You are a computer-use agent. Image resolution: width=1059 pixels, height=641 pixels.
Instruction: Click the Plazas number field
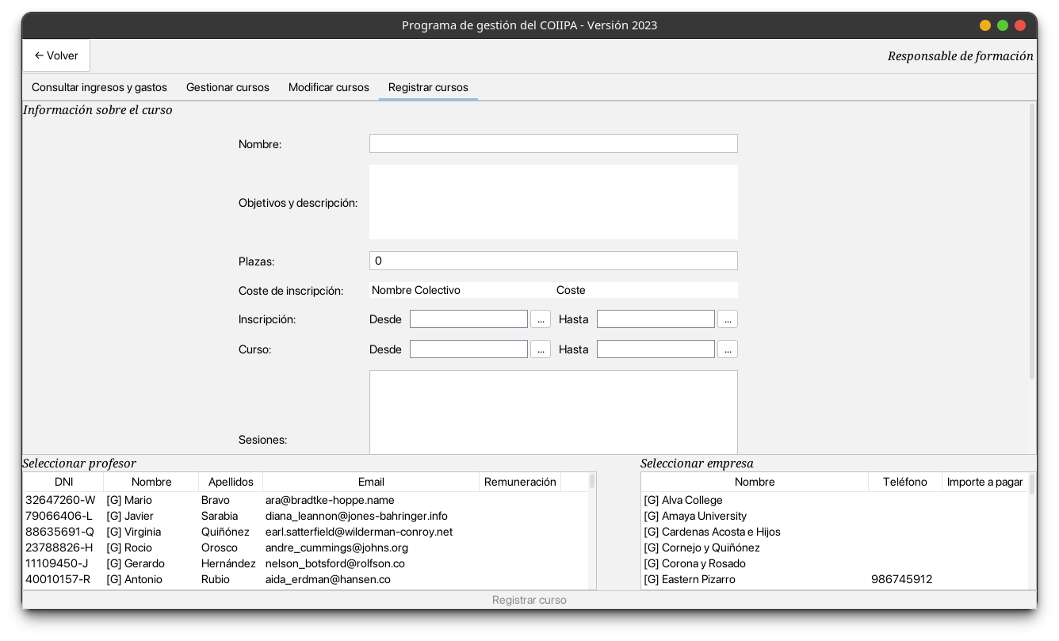pyautogui.click(x=552, y=261)
